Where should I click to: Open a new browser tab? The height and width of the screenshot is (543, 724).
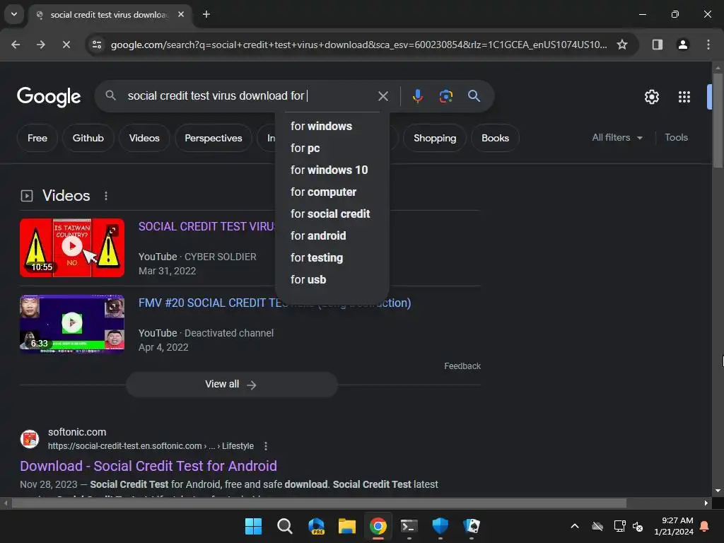206,14
